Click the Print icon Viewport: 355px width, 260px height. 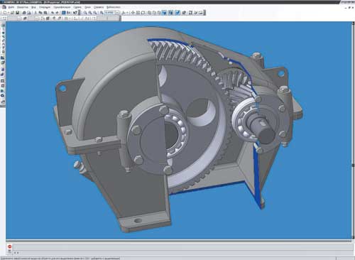tap(24, 13)
